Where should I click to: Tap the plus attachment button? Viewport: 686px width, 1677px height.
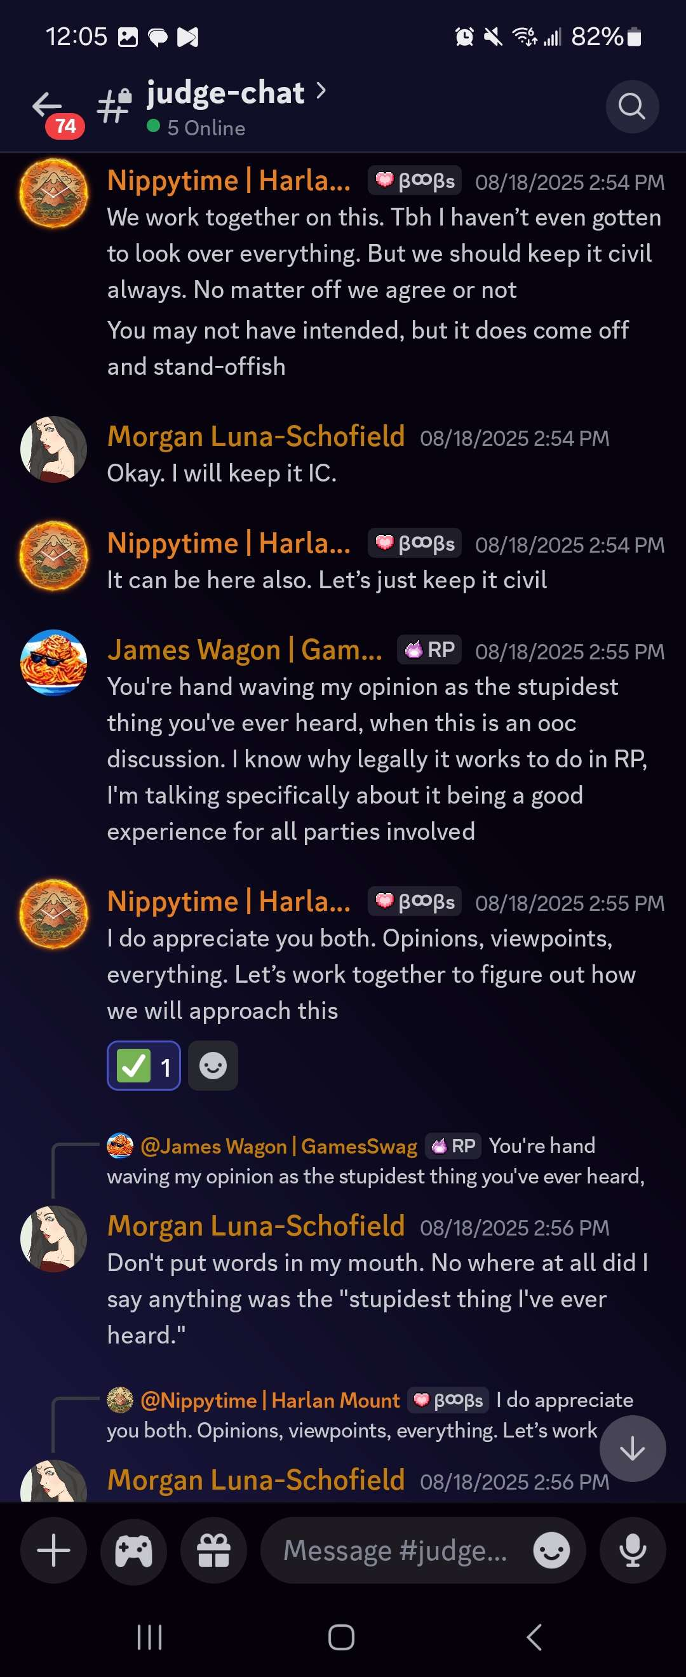tap(53, 1550)
